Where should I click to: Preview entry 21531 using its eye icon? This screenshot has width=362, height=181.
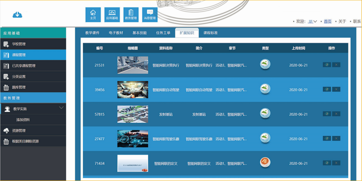point(327,65)
